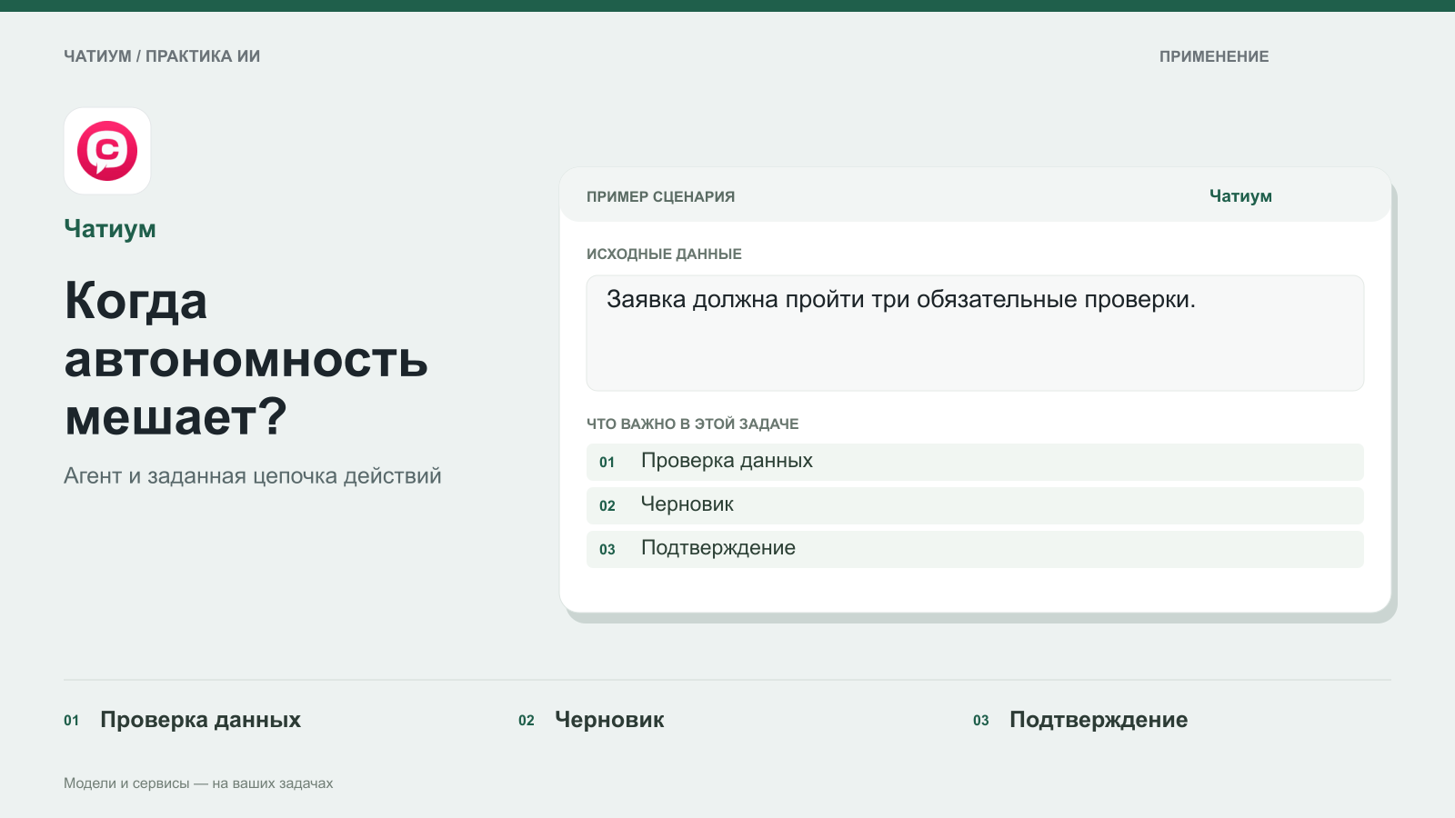Click the box with "Заявка должна пройти три обязательные проверки."
This screenshot has height=818, width=1455.
[975, 334]
